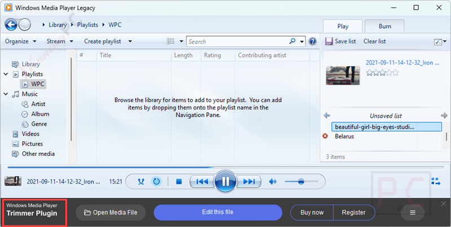Switch to the Burn tab

tap(384, 26)
